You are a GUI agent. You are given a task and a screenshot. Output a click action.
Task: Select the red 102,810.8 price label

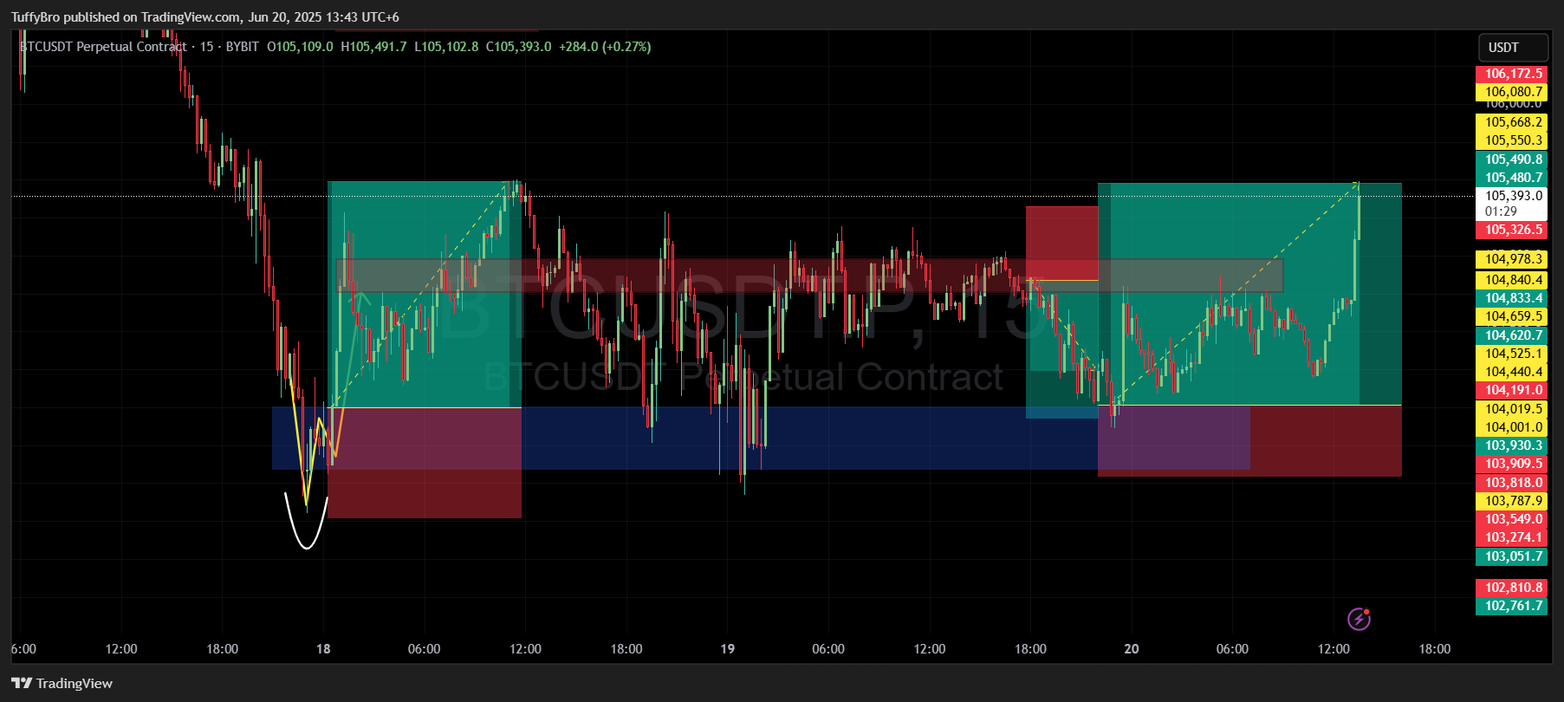click(x=1511, y=588)
